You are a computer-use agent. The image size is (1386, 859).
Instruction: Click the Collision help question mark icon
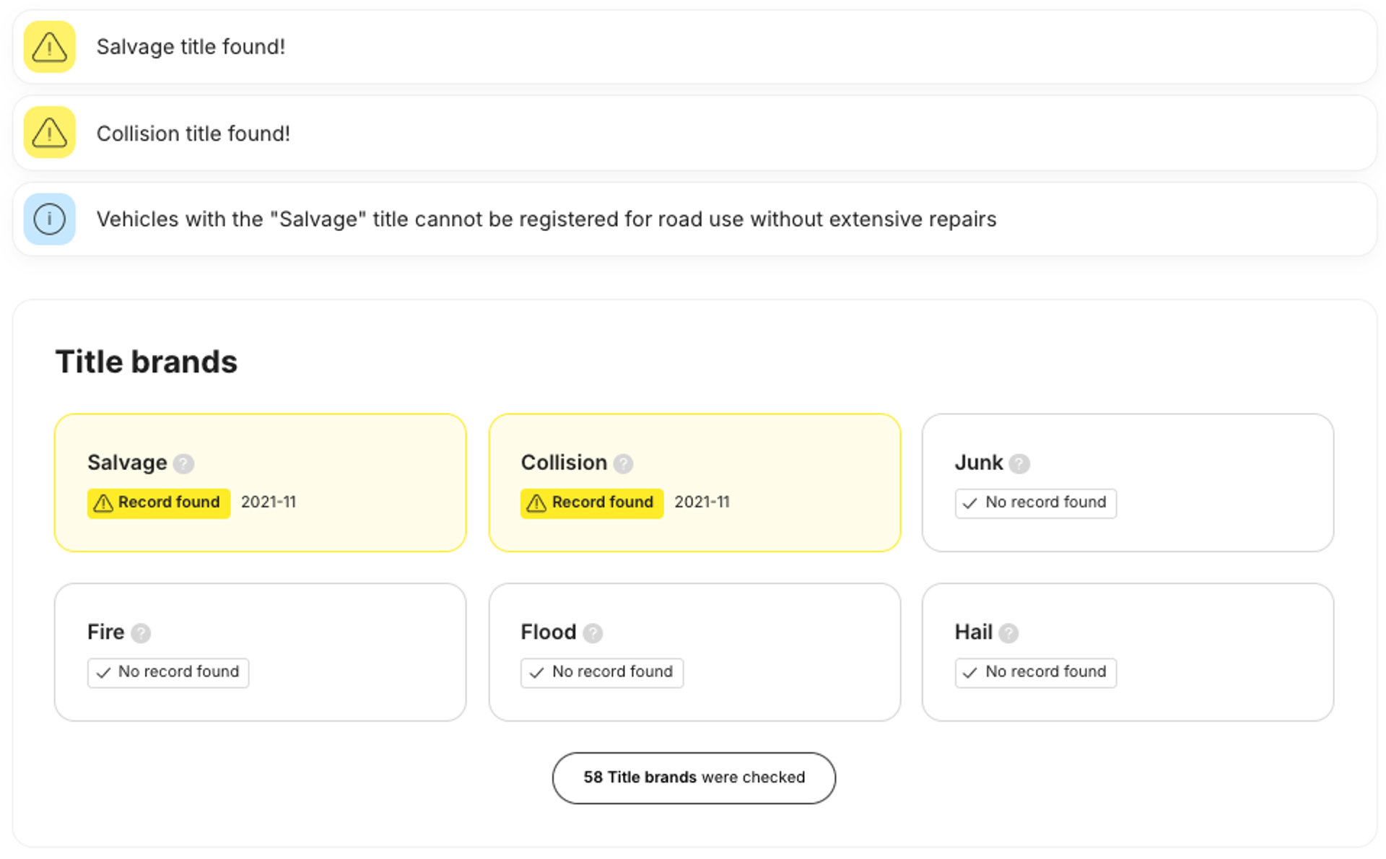623,463
